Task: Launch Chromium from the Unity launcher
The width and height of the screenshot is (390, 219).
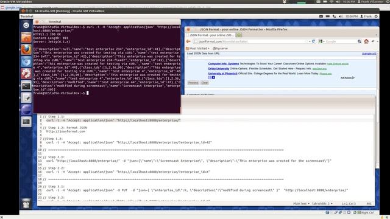Action: pyautogui.click(x=26, y=61)
